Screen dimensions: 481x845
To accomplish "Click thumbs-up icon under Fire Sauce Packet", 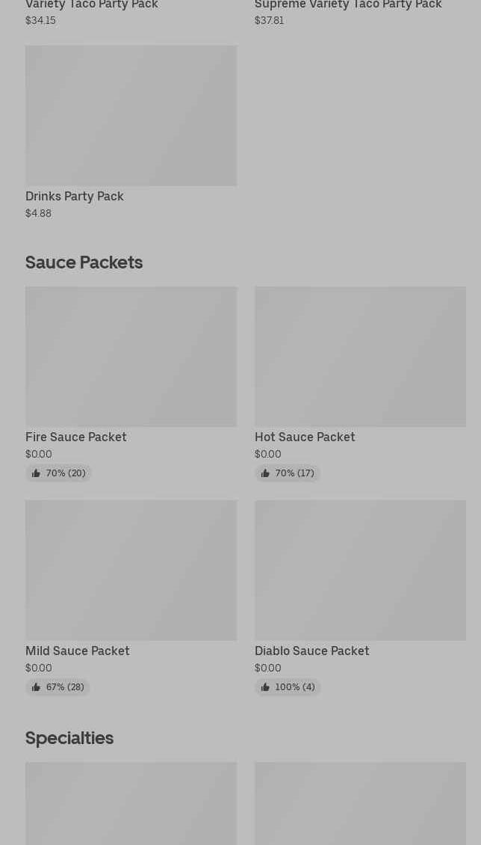I will tap(36, 473).
